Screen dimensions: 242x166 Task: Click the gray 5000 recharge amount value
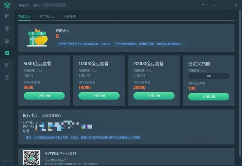point(28,76)
